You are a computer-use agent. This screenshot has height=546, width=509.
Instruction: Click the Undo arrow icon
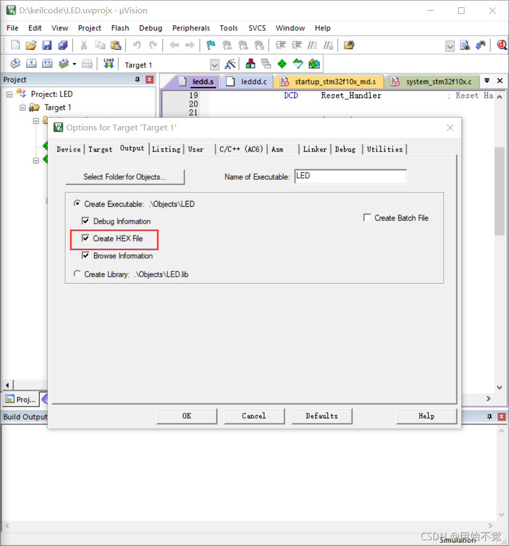(x=137, y=45)
